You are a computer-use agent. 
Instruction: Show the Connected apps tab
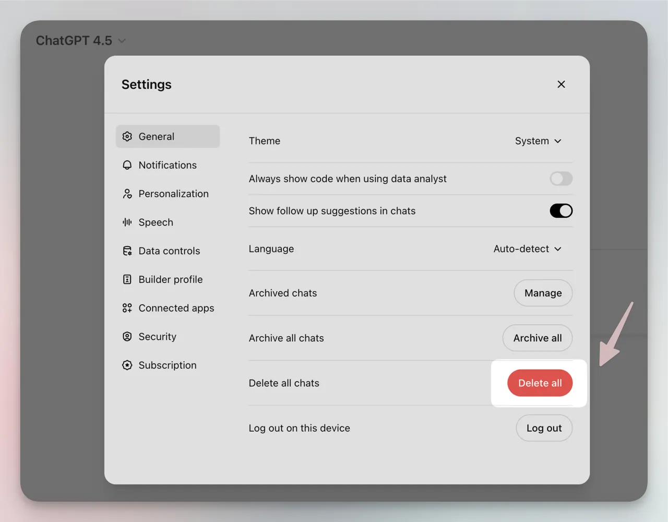[x=168, y=308]
